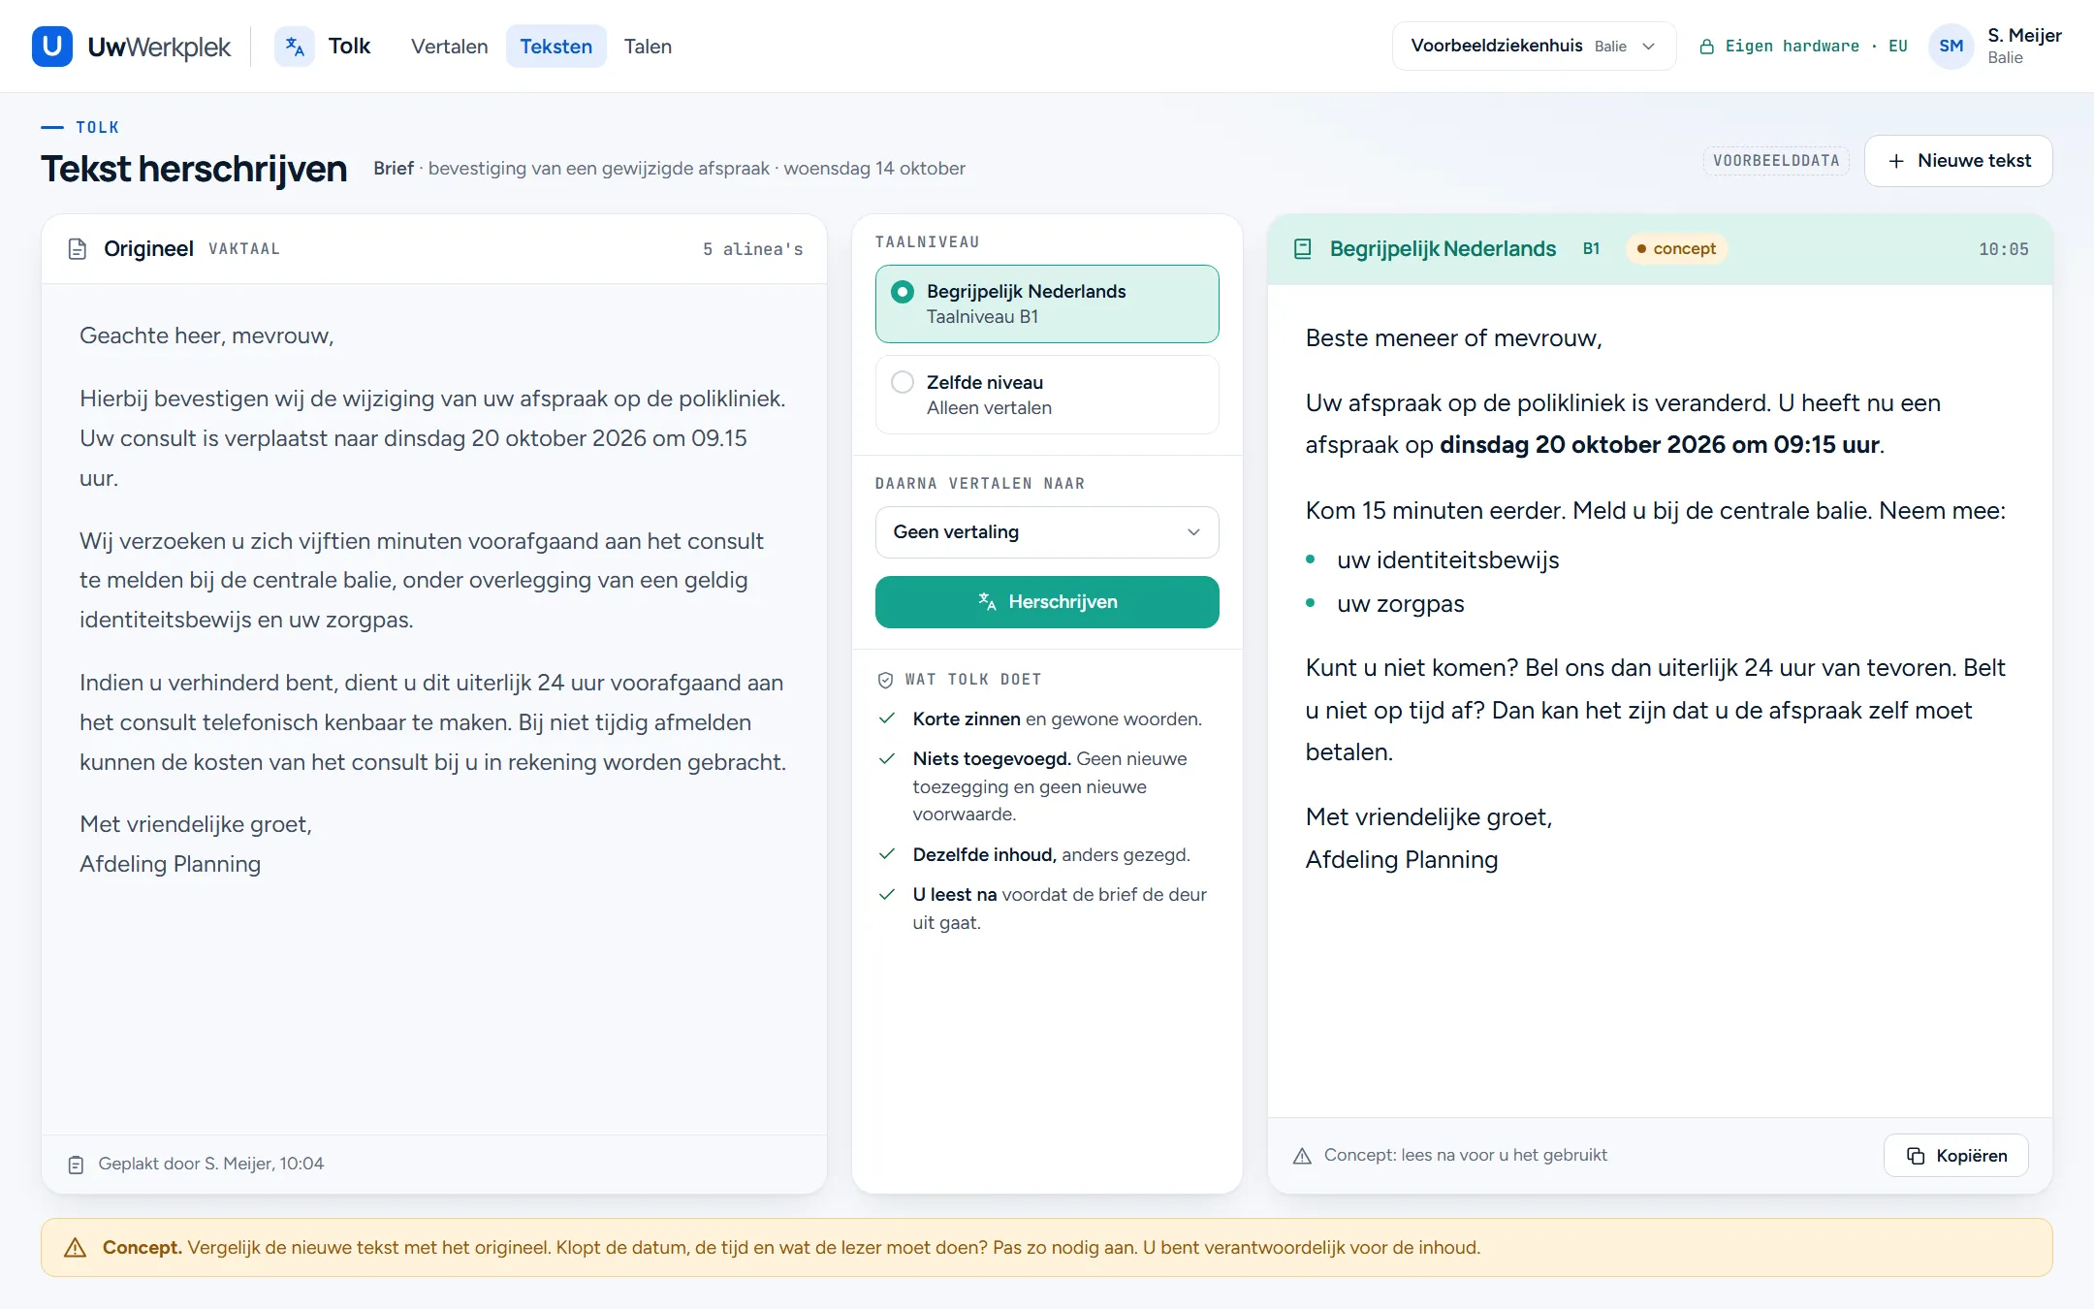Click the Tolk app name in header
Screen dimensions: 2094x1309
(x=349, y=47)
